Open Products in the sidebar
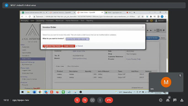 (x=25, y=85)
